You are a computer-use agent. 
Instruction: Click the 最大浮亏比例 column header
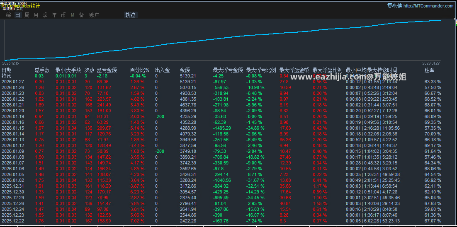261,70
